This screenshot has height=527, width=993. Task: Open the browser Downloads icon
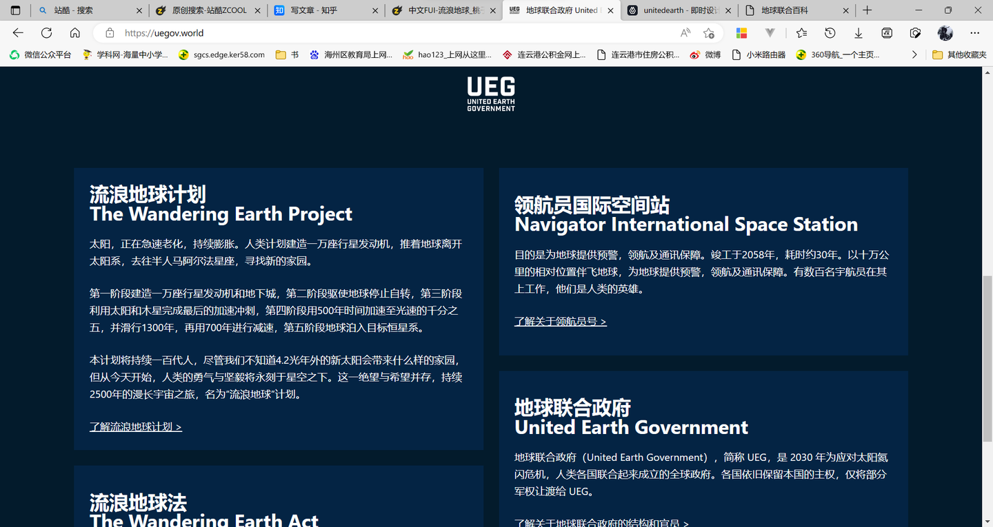pos(858,32)
